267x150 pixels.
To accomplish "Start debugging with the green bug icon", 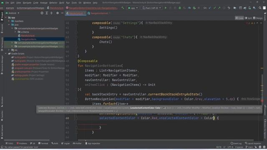I will tap(180, 8).
